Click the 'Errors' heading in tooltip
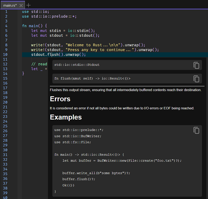208x199 pixels. pyautogui.click(x=60, y=99)
